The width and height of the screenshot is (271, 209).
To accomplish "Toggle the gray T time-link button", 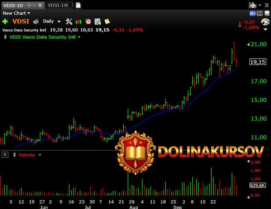I will (x=259, y=13).
